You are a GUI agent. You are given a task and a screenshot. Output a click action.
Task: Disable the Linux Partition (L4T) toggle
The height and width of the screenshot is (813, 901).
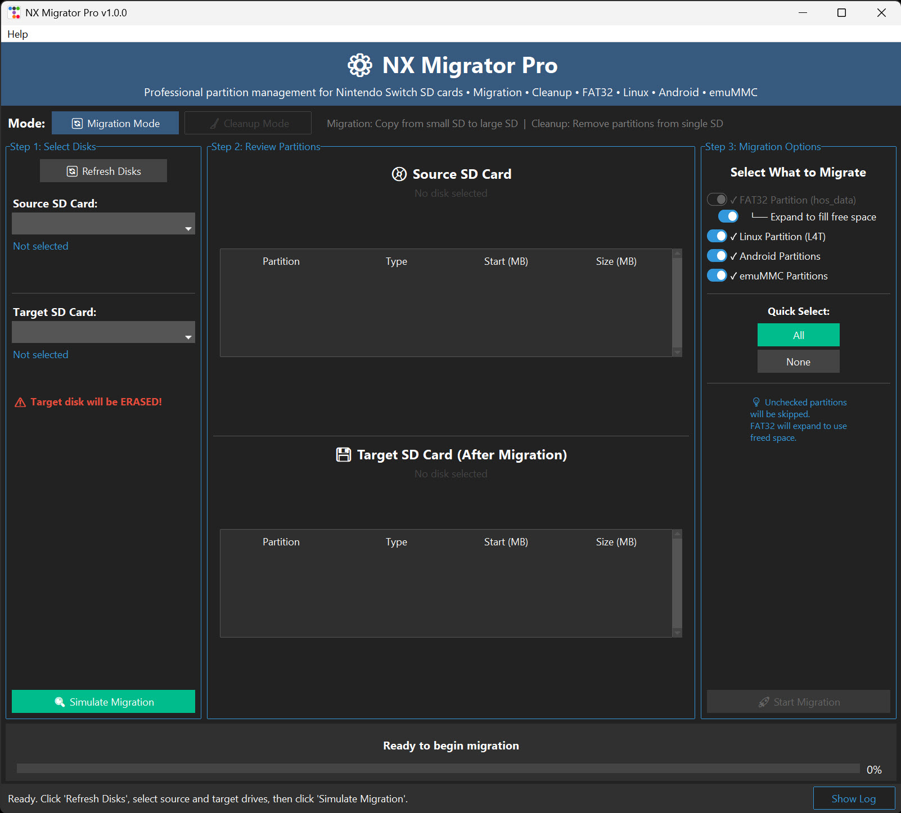717,236
